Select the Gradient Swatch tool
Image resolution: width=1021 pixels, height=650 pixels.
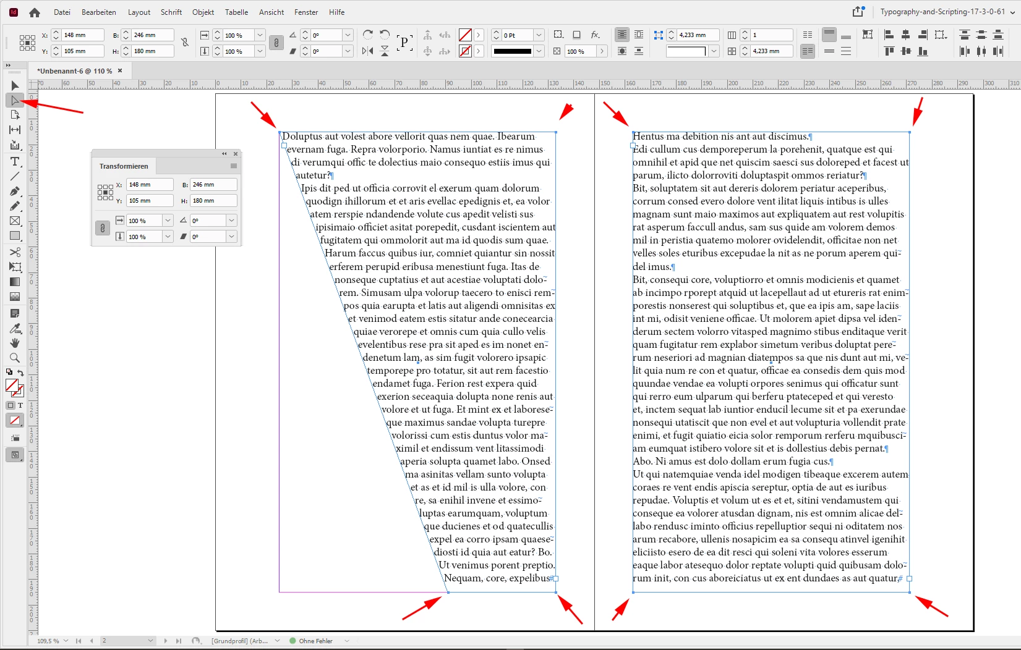pos(15,282)
